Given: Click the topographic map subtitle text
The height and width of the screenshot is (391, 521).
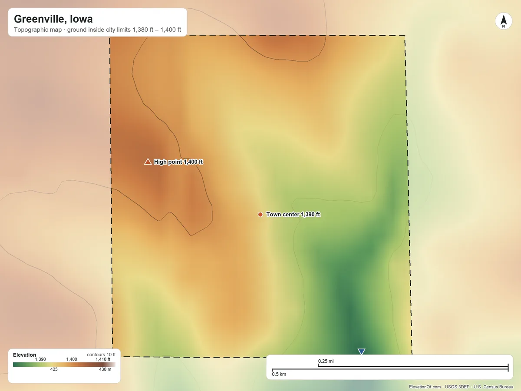Looking at the screenshot, I should pyautogui.click(x=97, y=31).
